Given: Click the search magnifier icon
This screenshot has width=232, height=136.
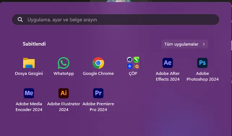Looking at the screenshot, I should click(x=20, y=20).
